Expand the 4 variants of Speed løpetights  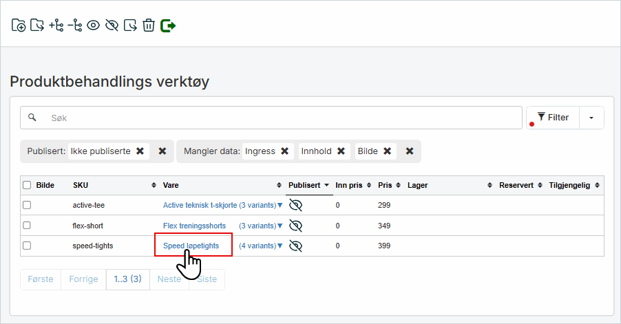click(x=260, y=246)
